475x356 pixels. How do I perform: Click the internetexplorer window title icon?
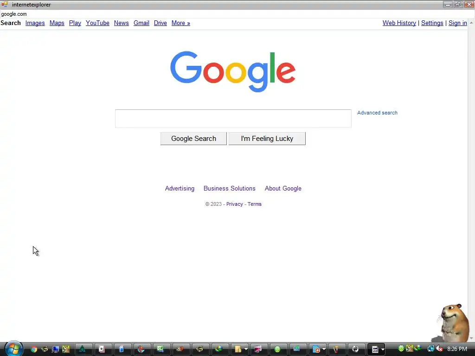[4, 4]
